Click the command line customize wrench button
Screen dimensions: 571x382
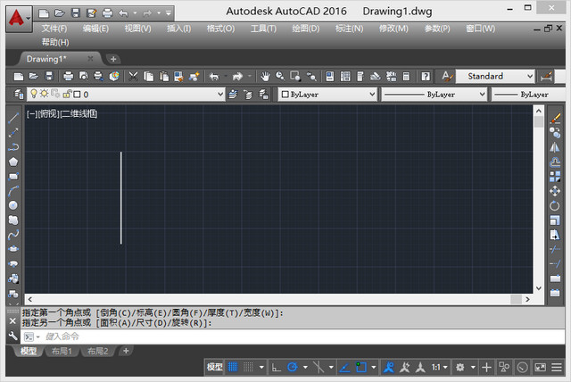(x=12, y=336)
